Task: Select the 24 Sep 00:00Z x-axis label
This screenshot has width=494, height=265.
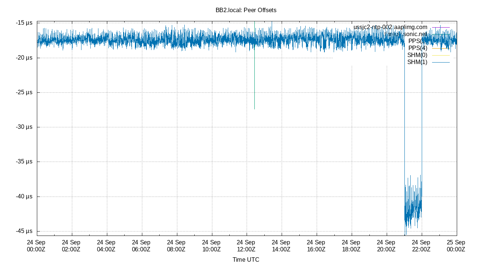Action: pyautogui.click(x=36, y=246)
